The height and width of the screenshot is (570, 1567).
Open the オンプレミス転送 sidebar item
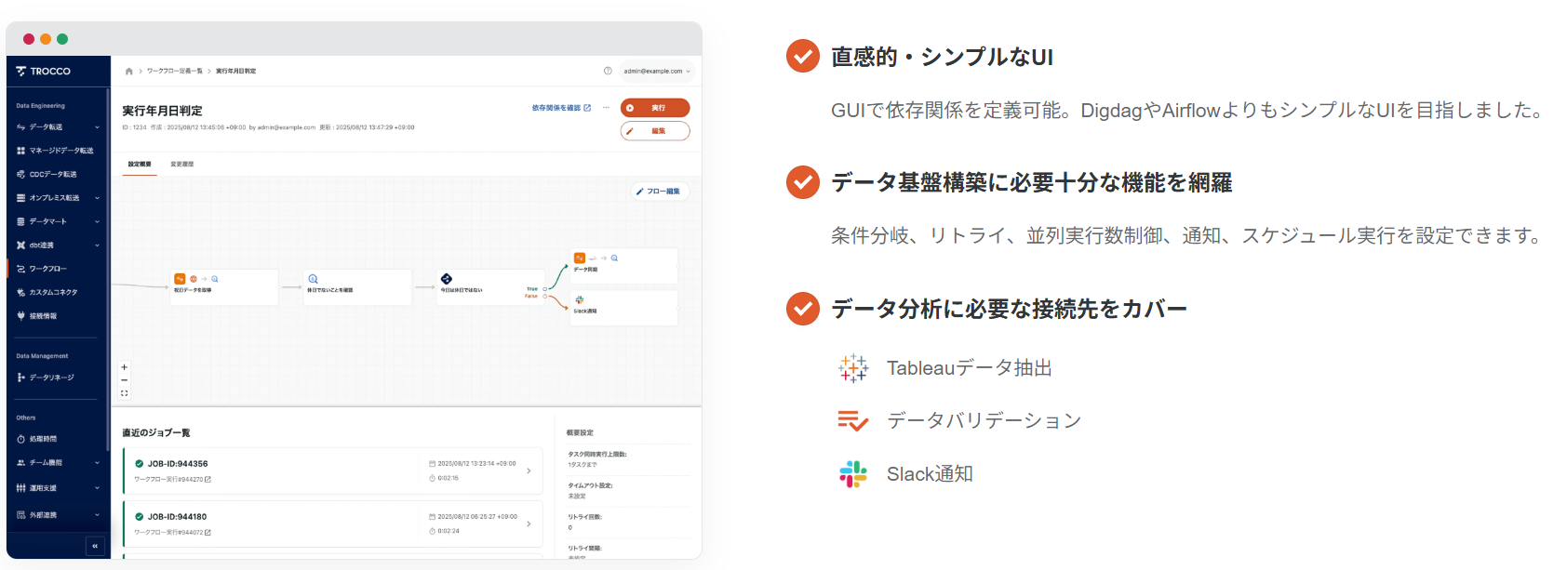pos(58,198)
